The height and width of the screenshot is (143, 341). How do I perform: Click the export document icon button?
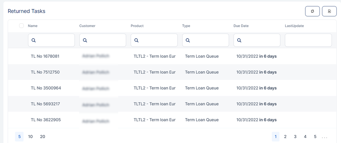click(x=329, y=11)
